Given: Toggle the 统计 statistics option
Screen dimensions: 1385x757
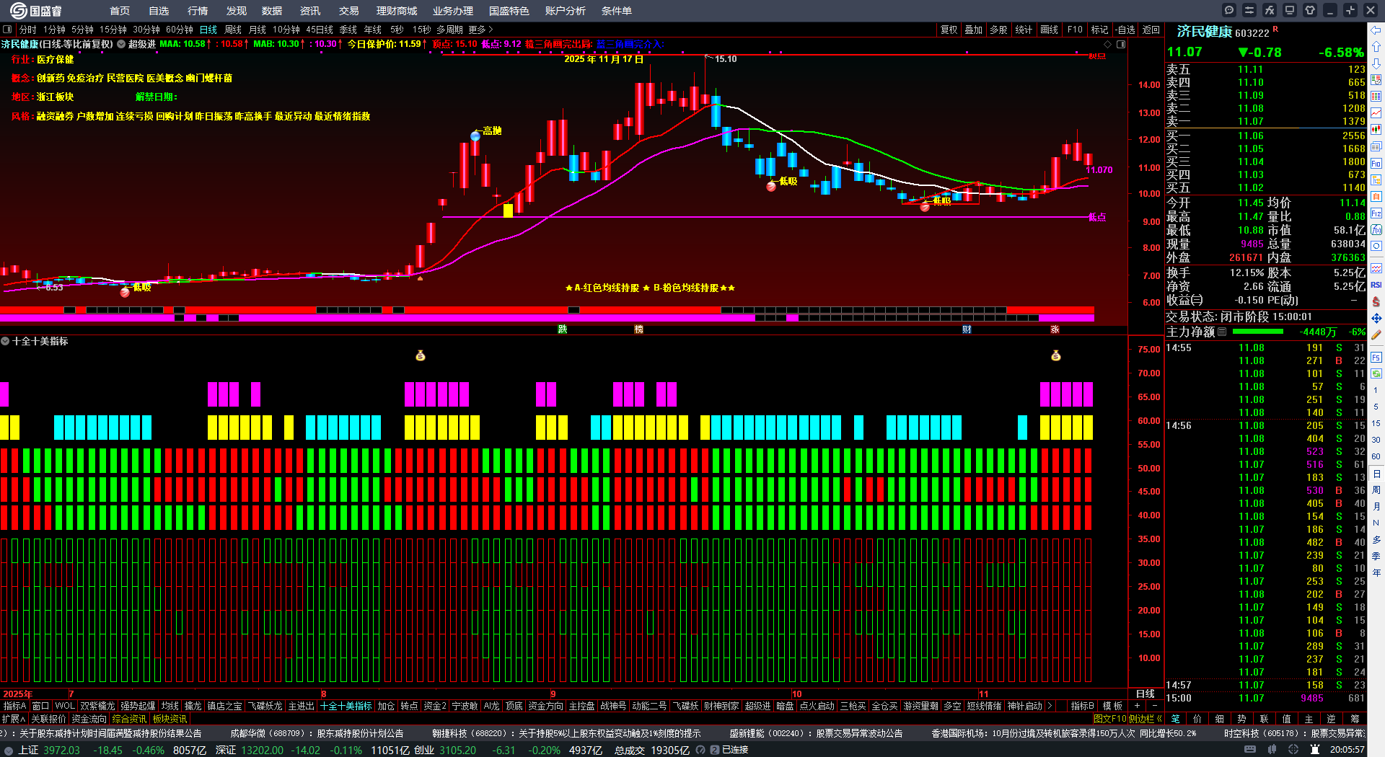Looking at the screenshot, I should click(x=1024, y=30).
